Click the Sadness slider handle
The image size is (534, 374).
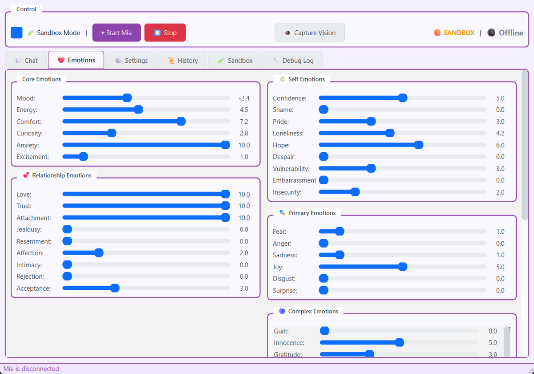pos(340,255)
